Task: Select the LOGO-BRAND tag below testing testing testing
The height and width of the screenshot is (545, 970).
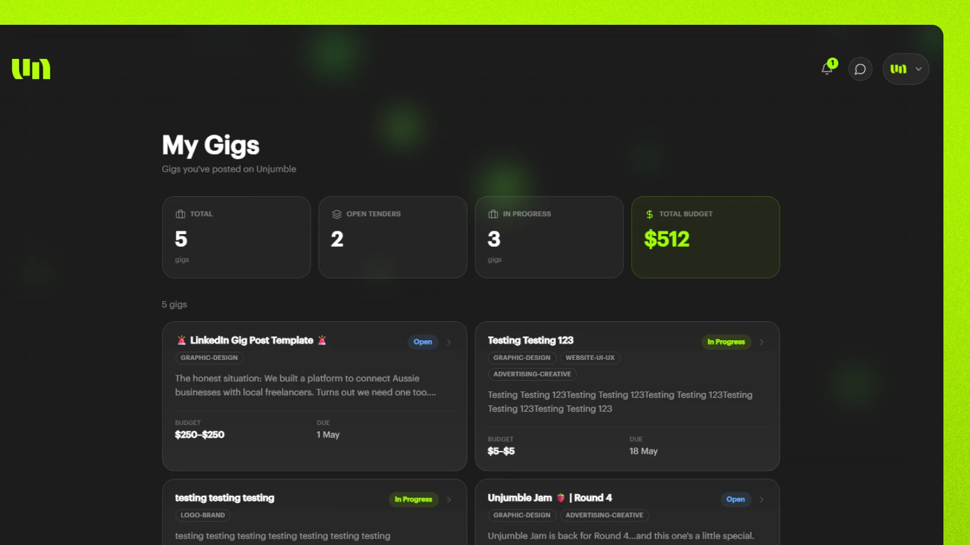Action: pyautogui.click(x=202, y=515)
